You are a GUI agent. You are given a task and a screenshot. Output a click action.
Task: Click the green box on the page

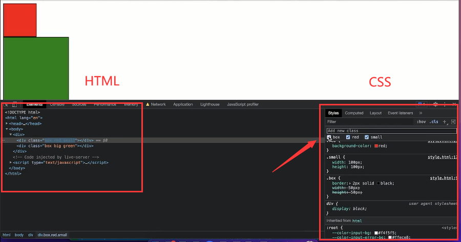(36, 69)
